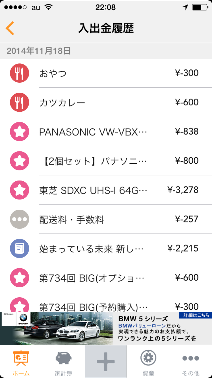Tap the fork-knife icon beside カツカレー
This screenshot has width=212, height=378.
[x=20, y=102]
